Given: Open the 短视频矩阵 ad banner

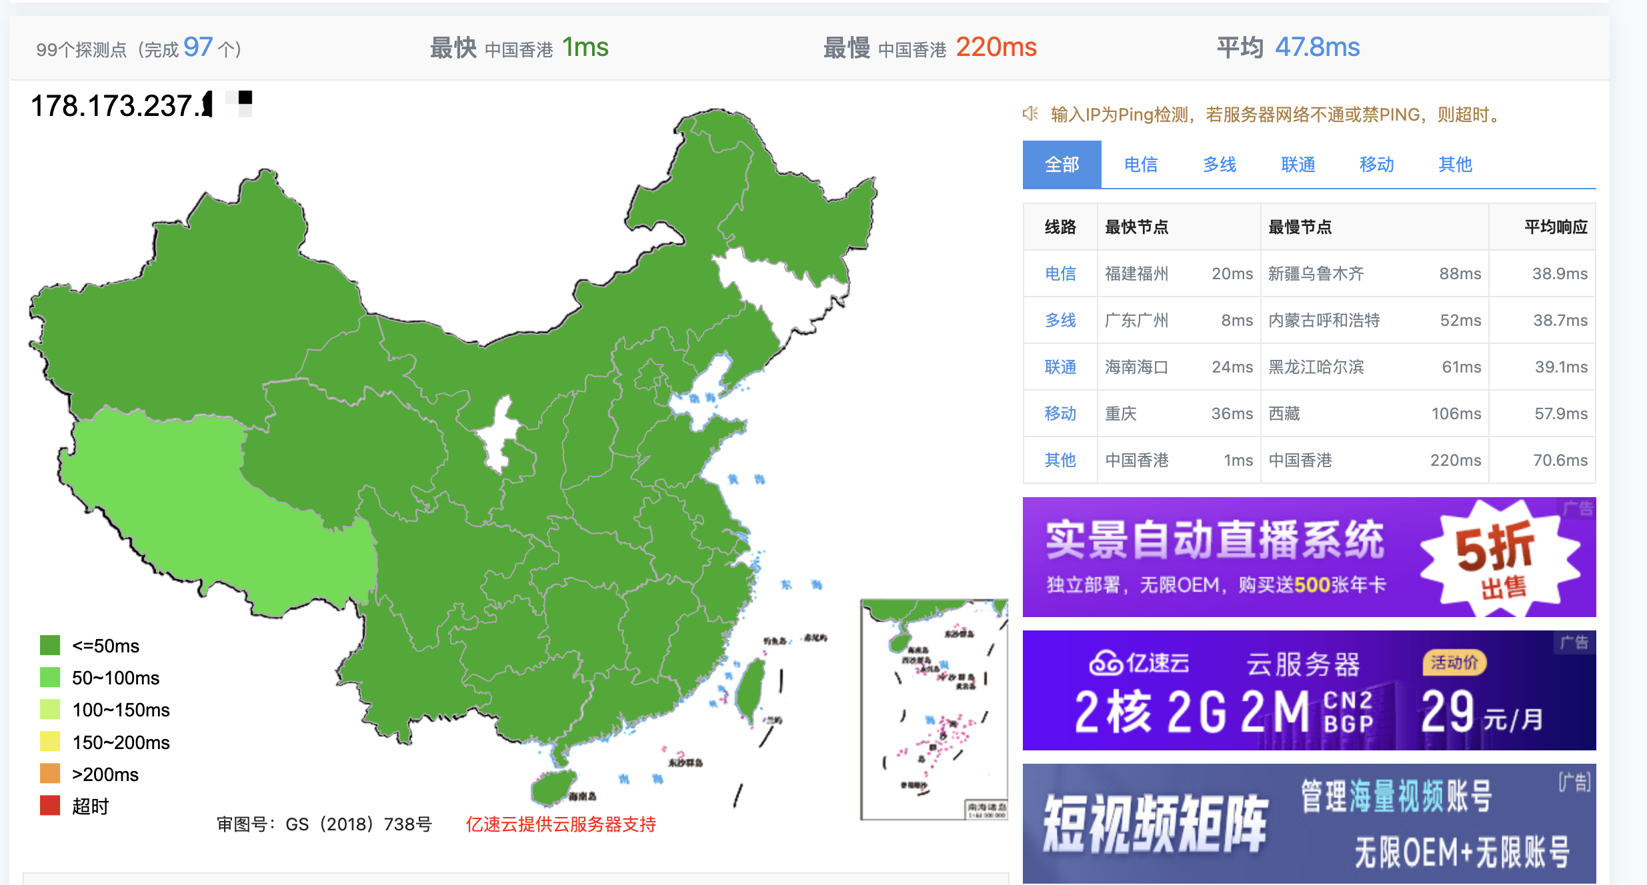Looking at the screenshot, I should tap(1309, 824).
